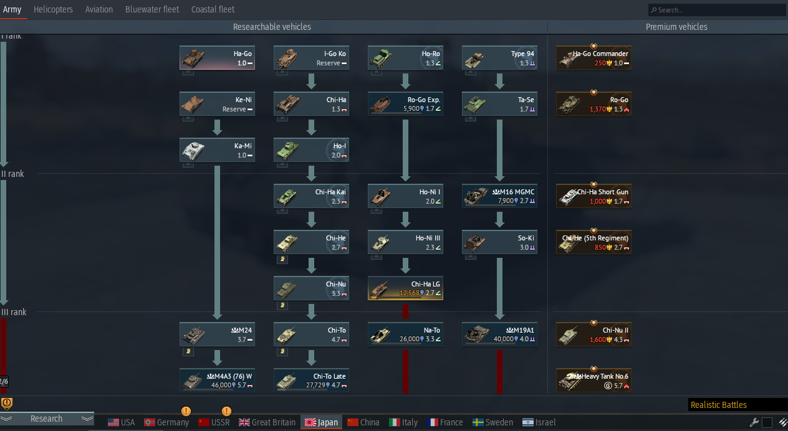
Task: Switch to China nation
Action: (x=363, y=422)
